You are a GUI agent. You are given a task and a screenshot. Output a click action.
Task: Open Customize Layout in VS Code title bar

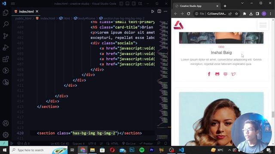140,3
